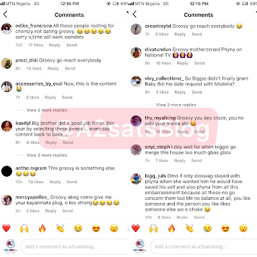Tap surprised face emoji in left reaction bar

click(114, 228)
